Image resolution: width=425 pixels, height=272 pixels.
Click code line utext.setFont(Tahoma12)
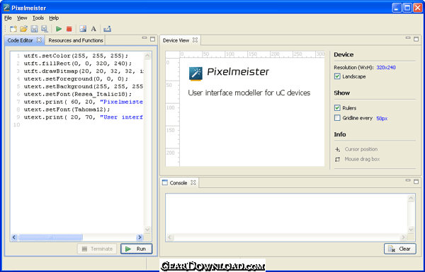67,110
